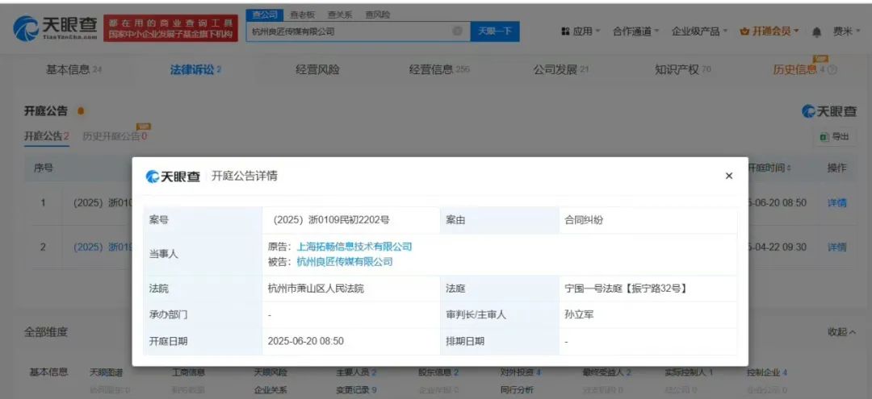Jump to 同行分析 in dimension list
The image size is (872, 399).
pyautogui.click(x=518, y=390)
